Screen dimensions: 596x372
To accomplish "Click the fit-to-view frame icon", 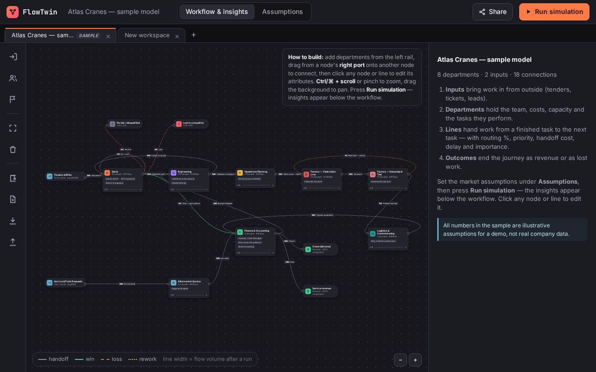I will [x=13, y=128].
